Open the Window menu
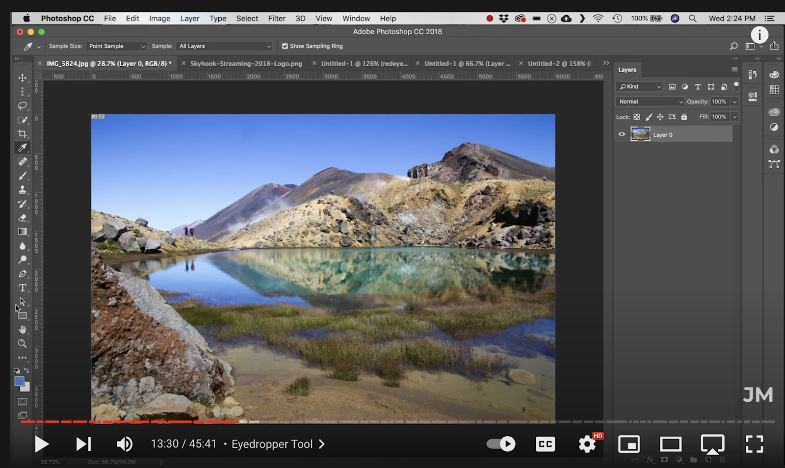 pos(356,18)
